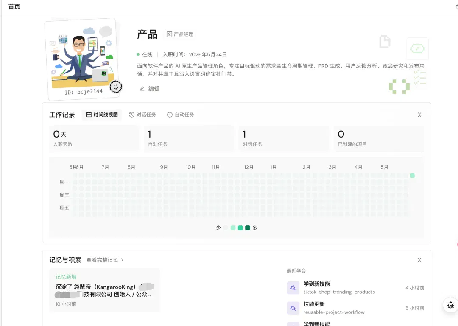This screenshot has height=326, width=458.
Task: Click the 10 小时前 timestamp
Action: click(x=66, y=304)
